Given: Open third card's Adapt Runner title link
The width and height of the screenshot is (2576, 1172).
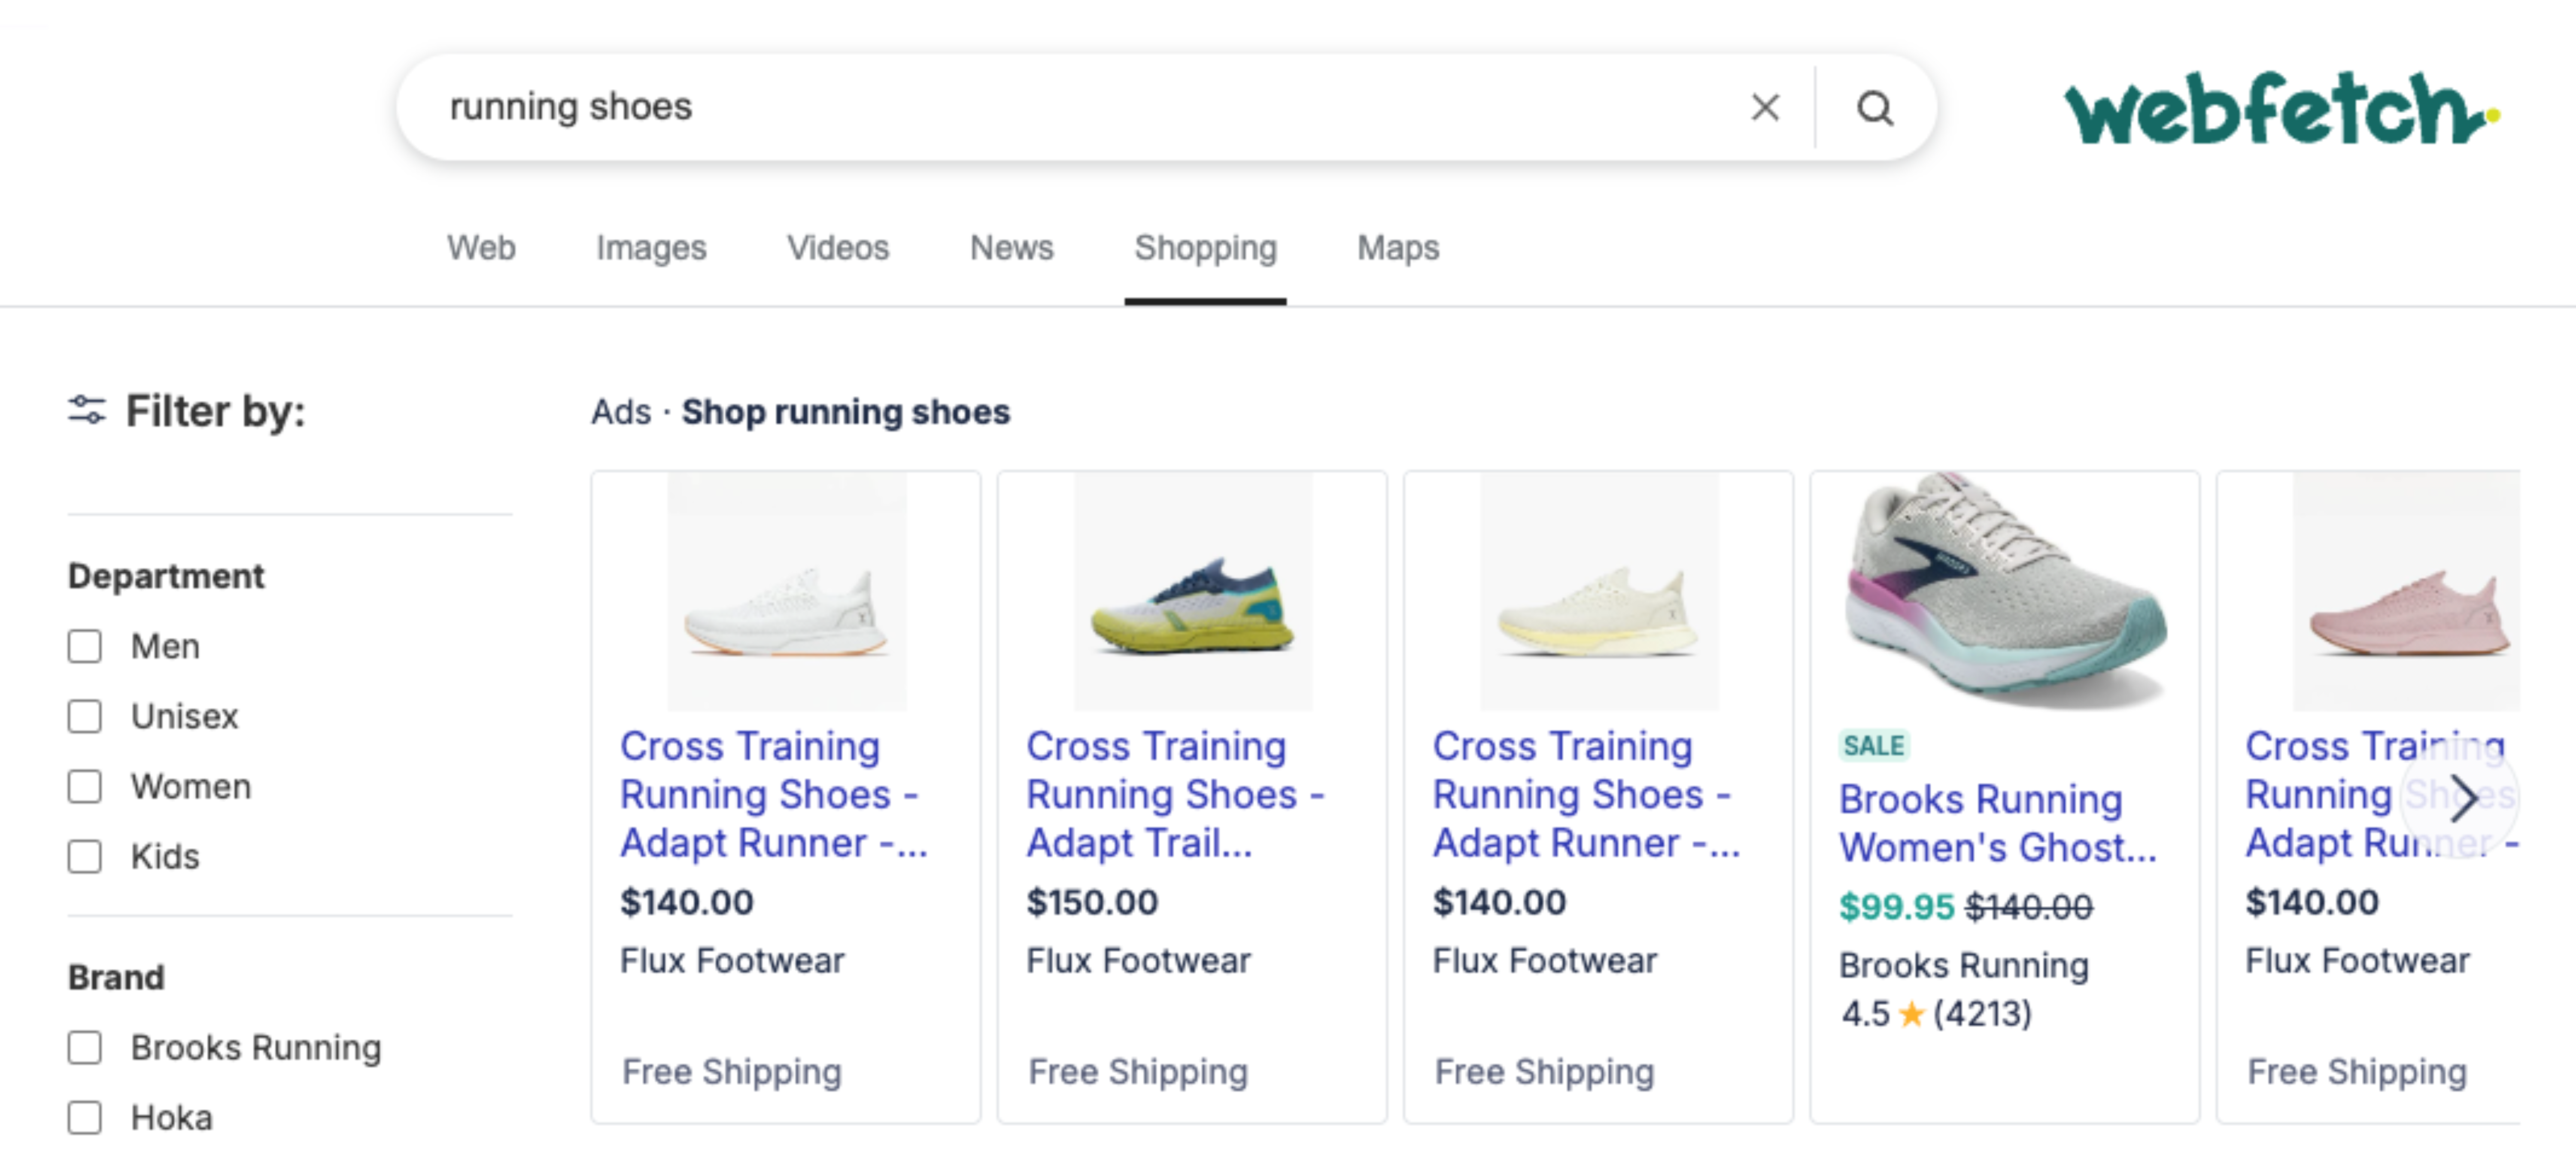Looking at the screenshot, I should point(1586,794).
